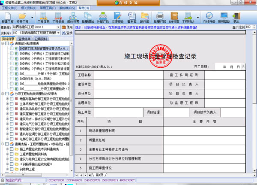This screenshot has width=257, height=185.
Task: Click the 在线升级 globe icon
Action: click(209, 18)
